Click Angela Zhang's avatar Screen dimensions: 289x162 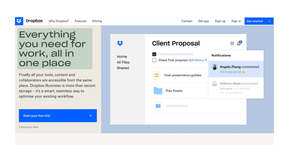[x=214, y=67]
